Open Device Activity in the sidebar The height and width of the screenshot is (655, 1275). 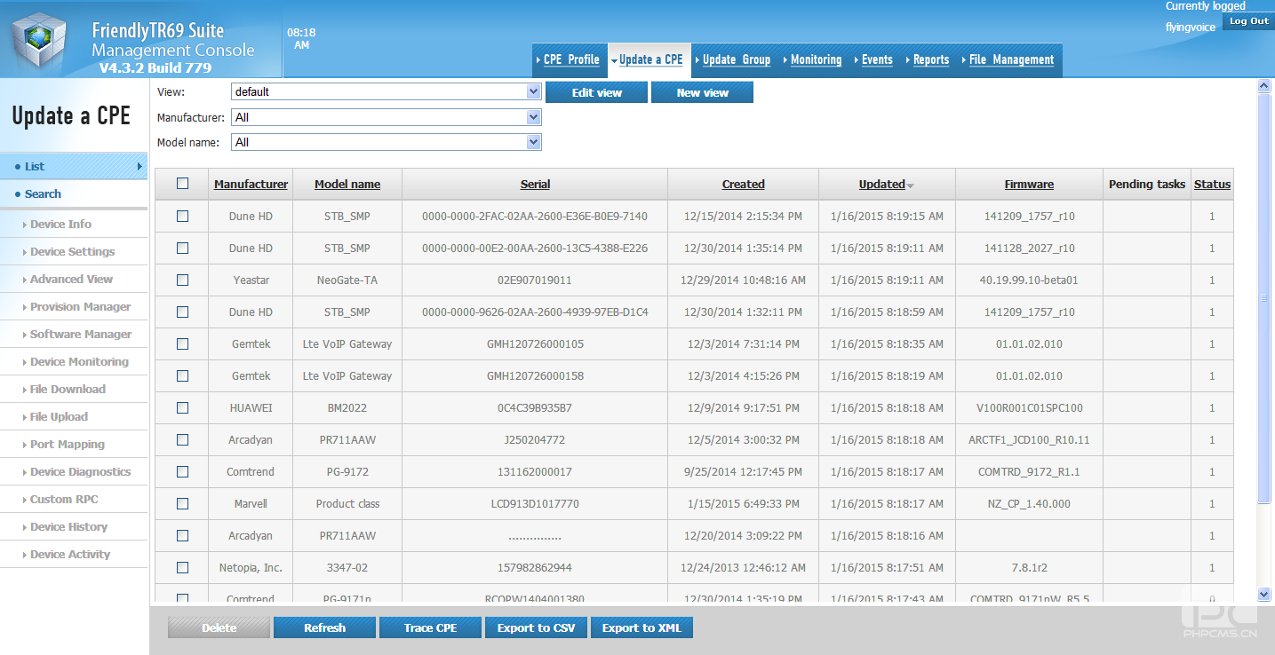pyautogui.click(x=74, y=555)
